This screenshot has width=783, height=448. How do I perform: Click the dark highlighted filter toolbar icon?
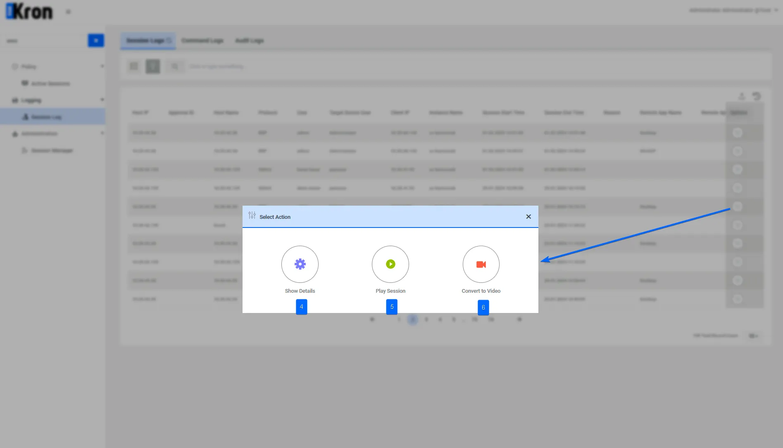point(153,66)
